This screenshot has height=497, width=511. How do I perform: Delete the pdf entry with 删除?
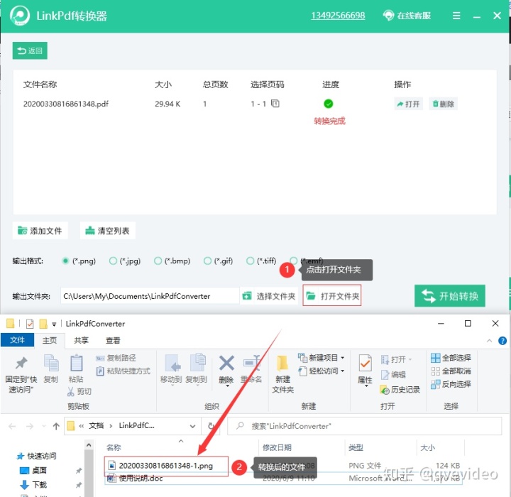(x=443, y=104)
